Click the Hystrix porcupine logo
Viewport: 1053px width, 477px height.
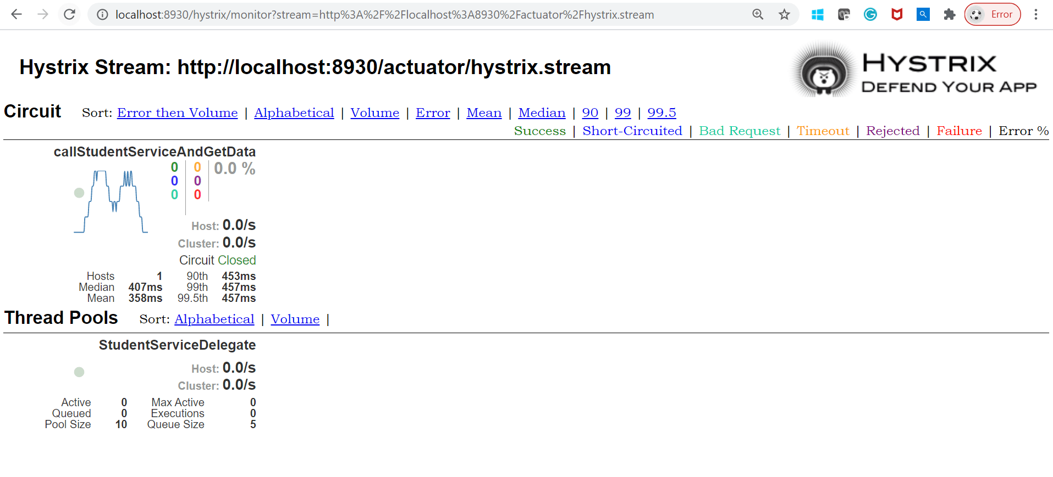pyautogui.click(x=823, y=70)
